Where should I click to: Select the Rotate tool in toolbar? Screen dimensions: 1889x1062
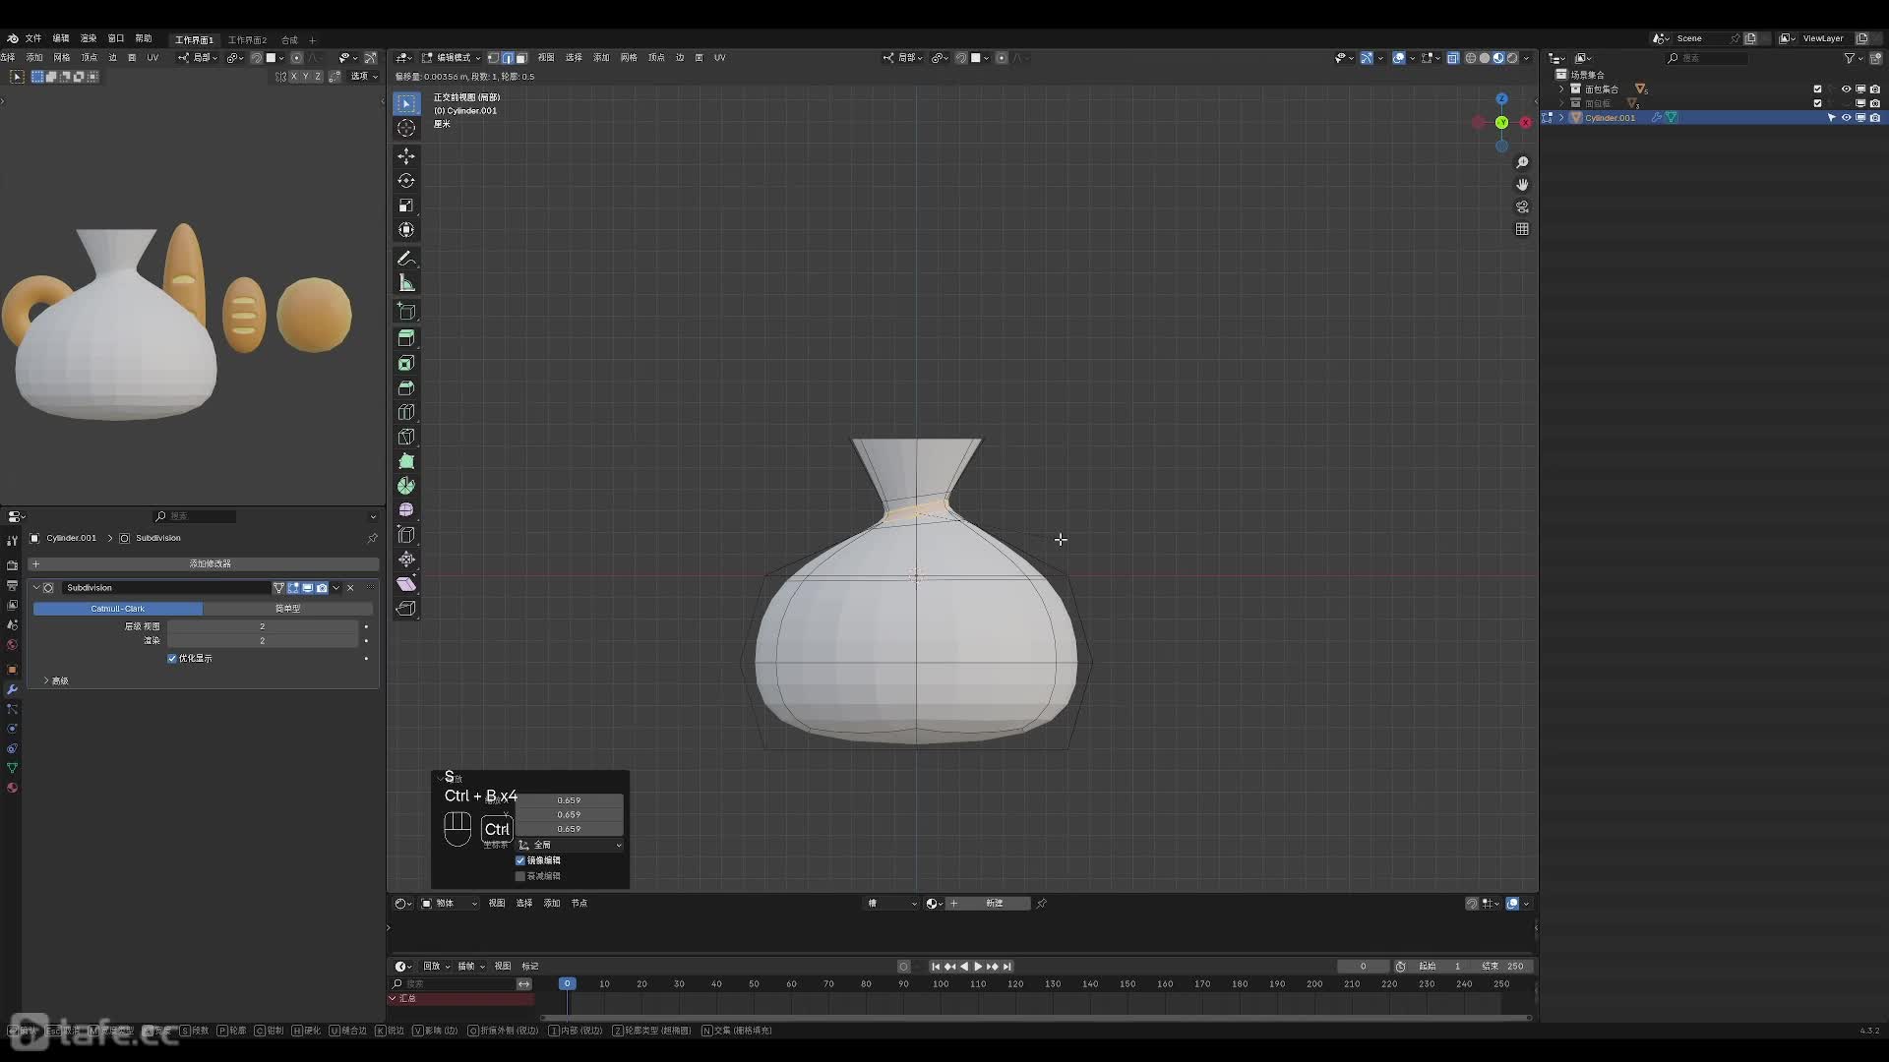pyautogui.click(x=406, y=181)
